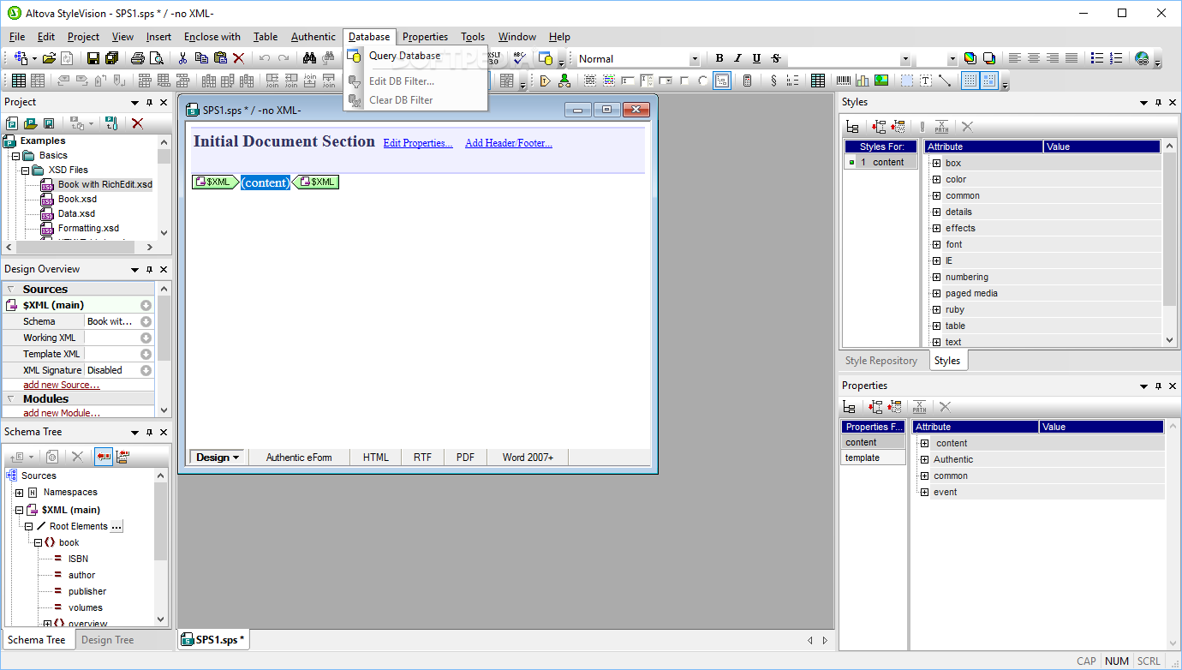Expand Namespaces in Schema Tree
Viewport: 1182px width, 670px height.
[x=19, y=493]
